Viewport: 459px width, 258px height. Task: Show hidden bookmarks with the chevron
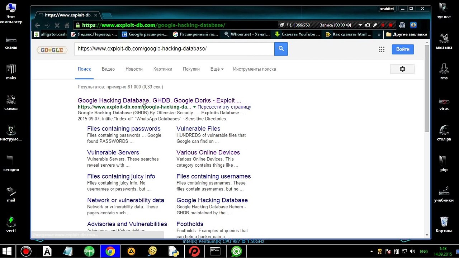[x=379, y=34]
